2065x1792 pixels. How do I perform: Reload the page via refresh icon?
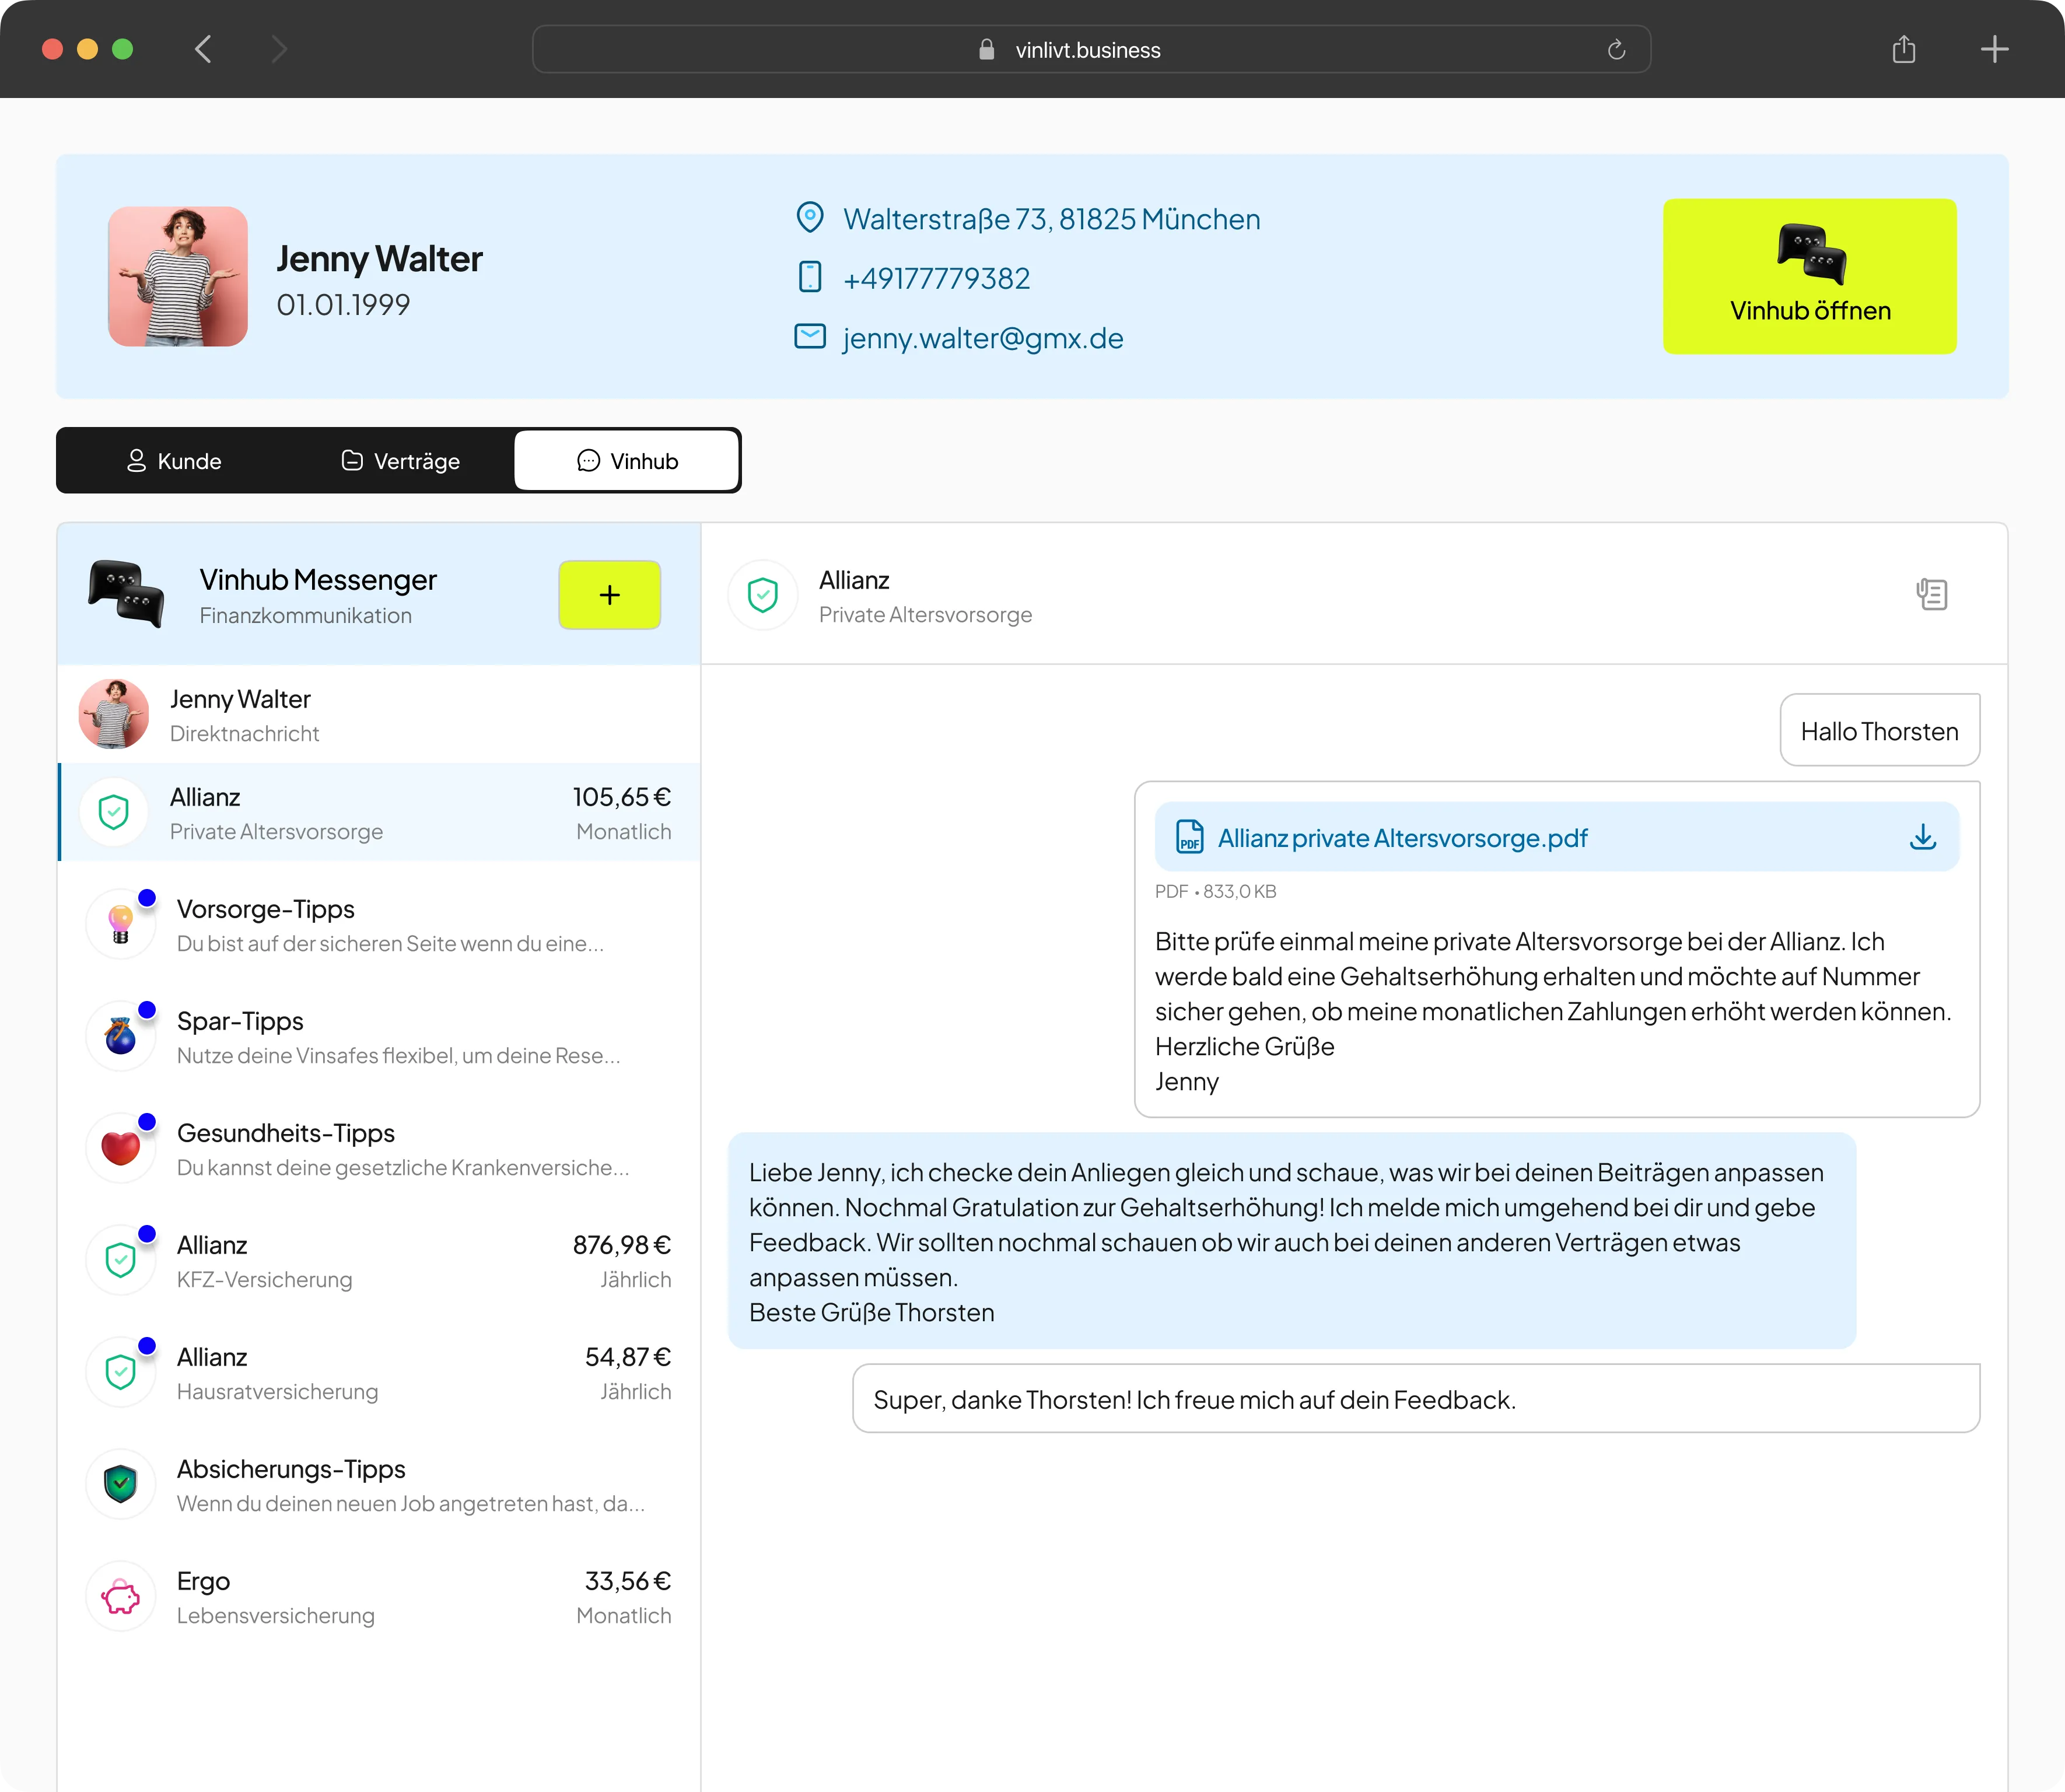click(x=1616, y=50)
